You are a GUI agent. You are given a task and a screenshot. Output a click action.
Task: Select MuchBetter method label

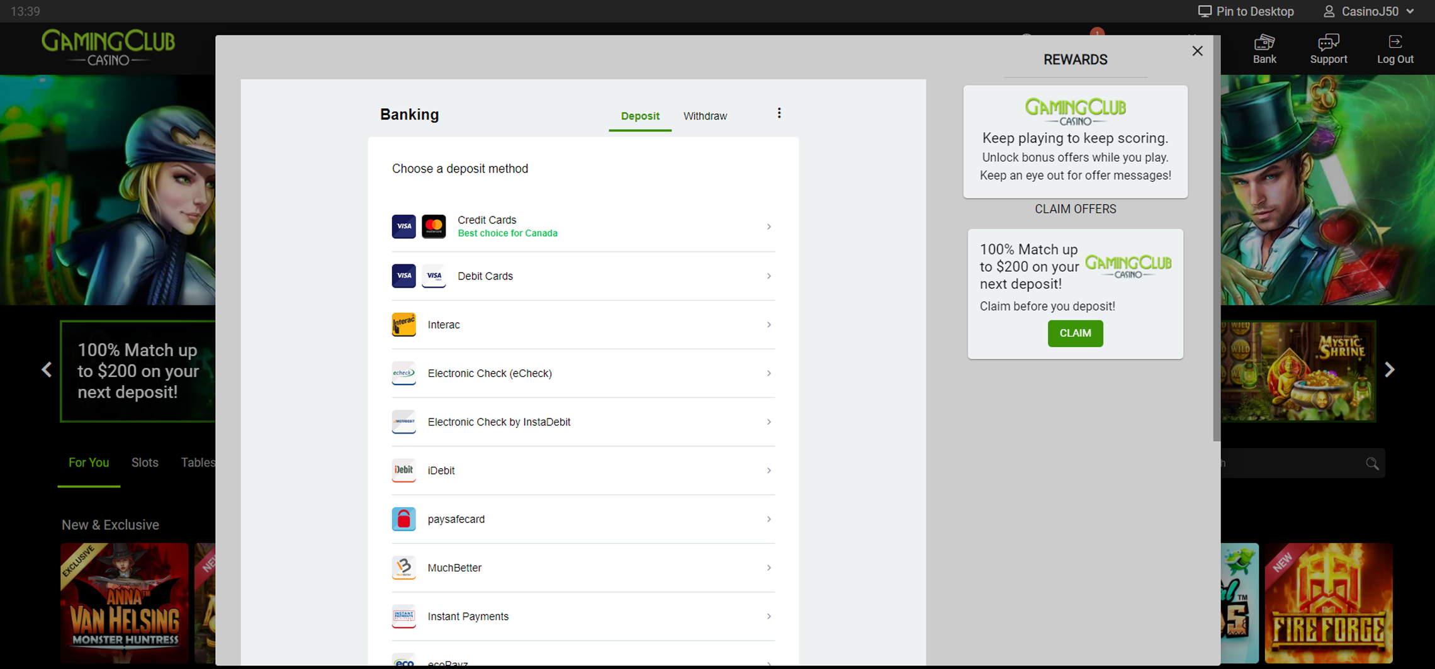click(x=454, y=568)
